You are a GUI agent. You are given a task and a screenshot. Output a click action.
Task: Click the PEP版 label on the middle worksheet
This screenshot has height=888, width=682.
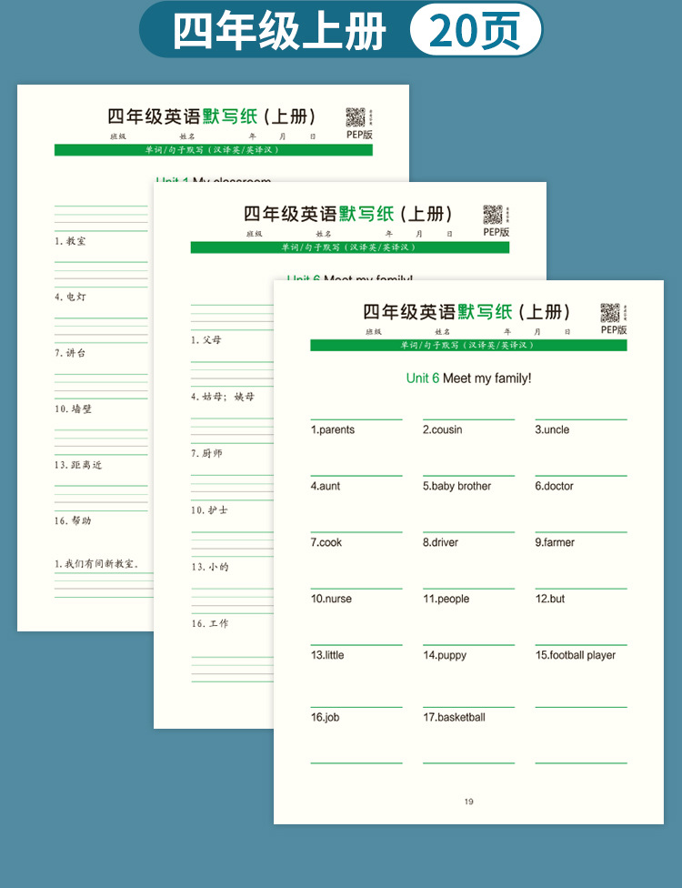[496, 232]
